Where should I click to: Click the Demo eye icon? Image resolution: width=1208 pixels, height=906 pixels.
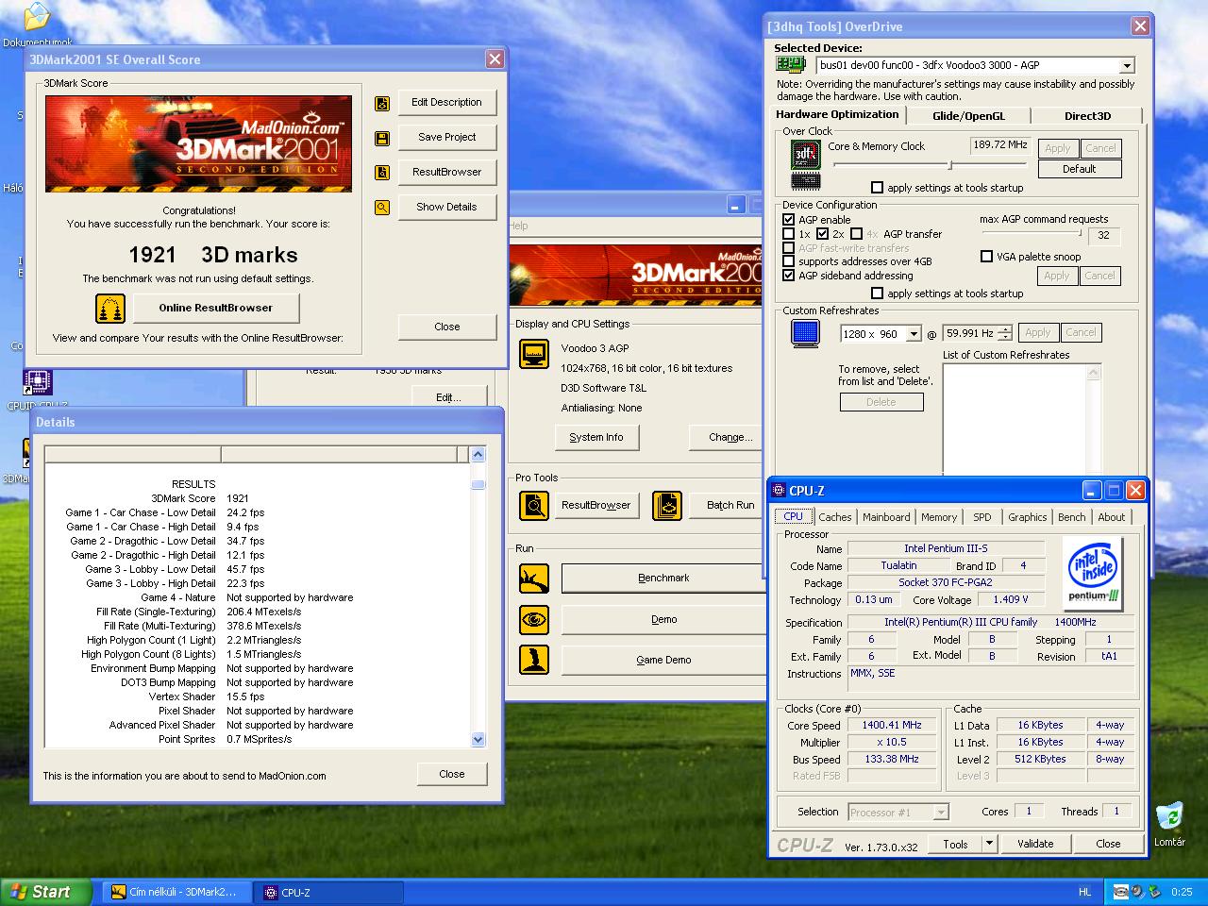tap(534, 620)
